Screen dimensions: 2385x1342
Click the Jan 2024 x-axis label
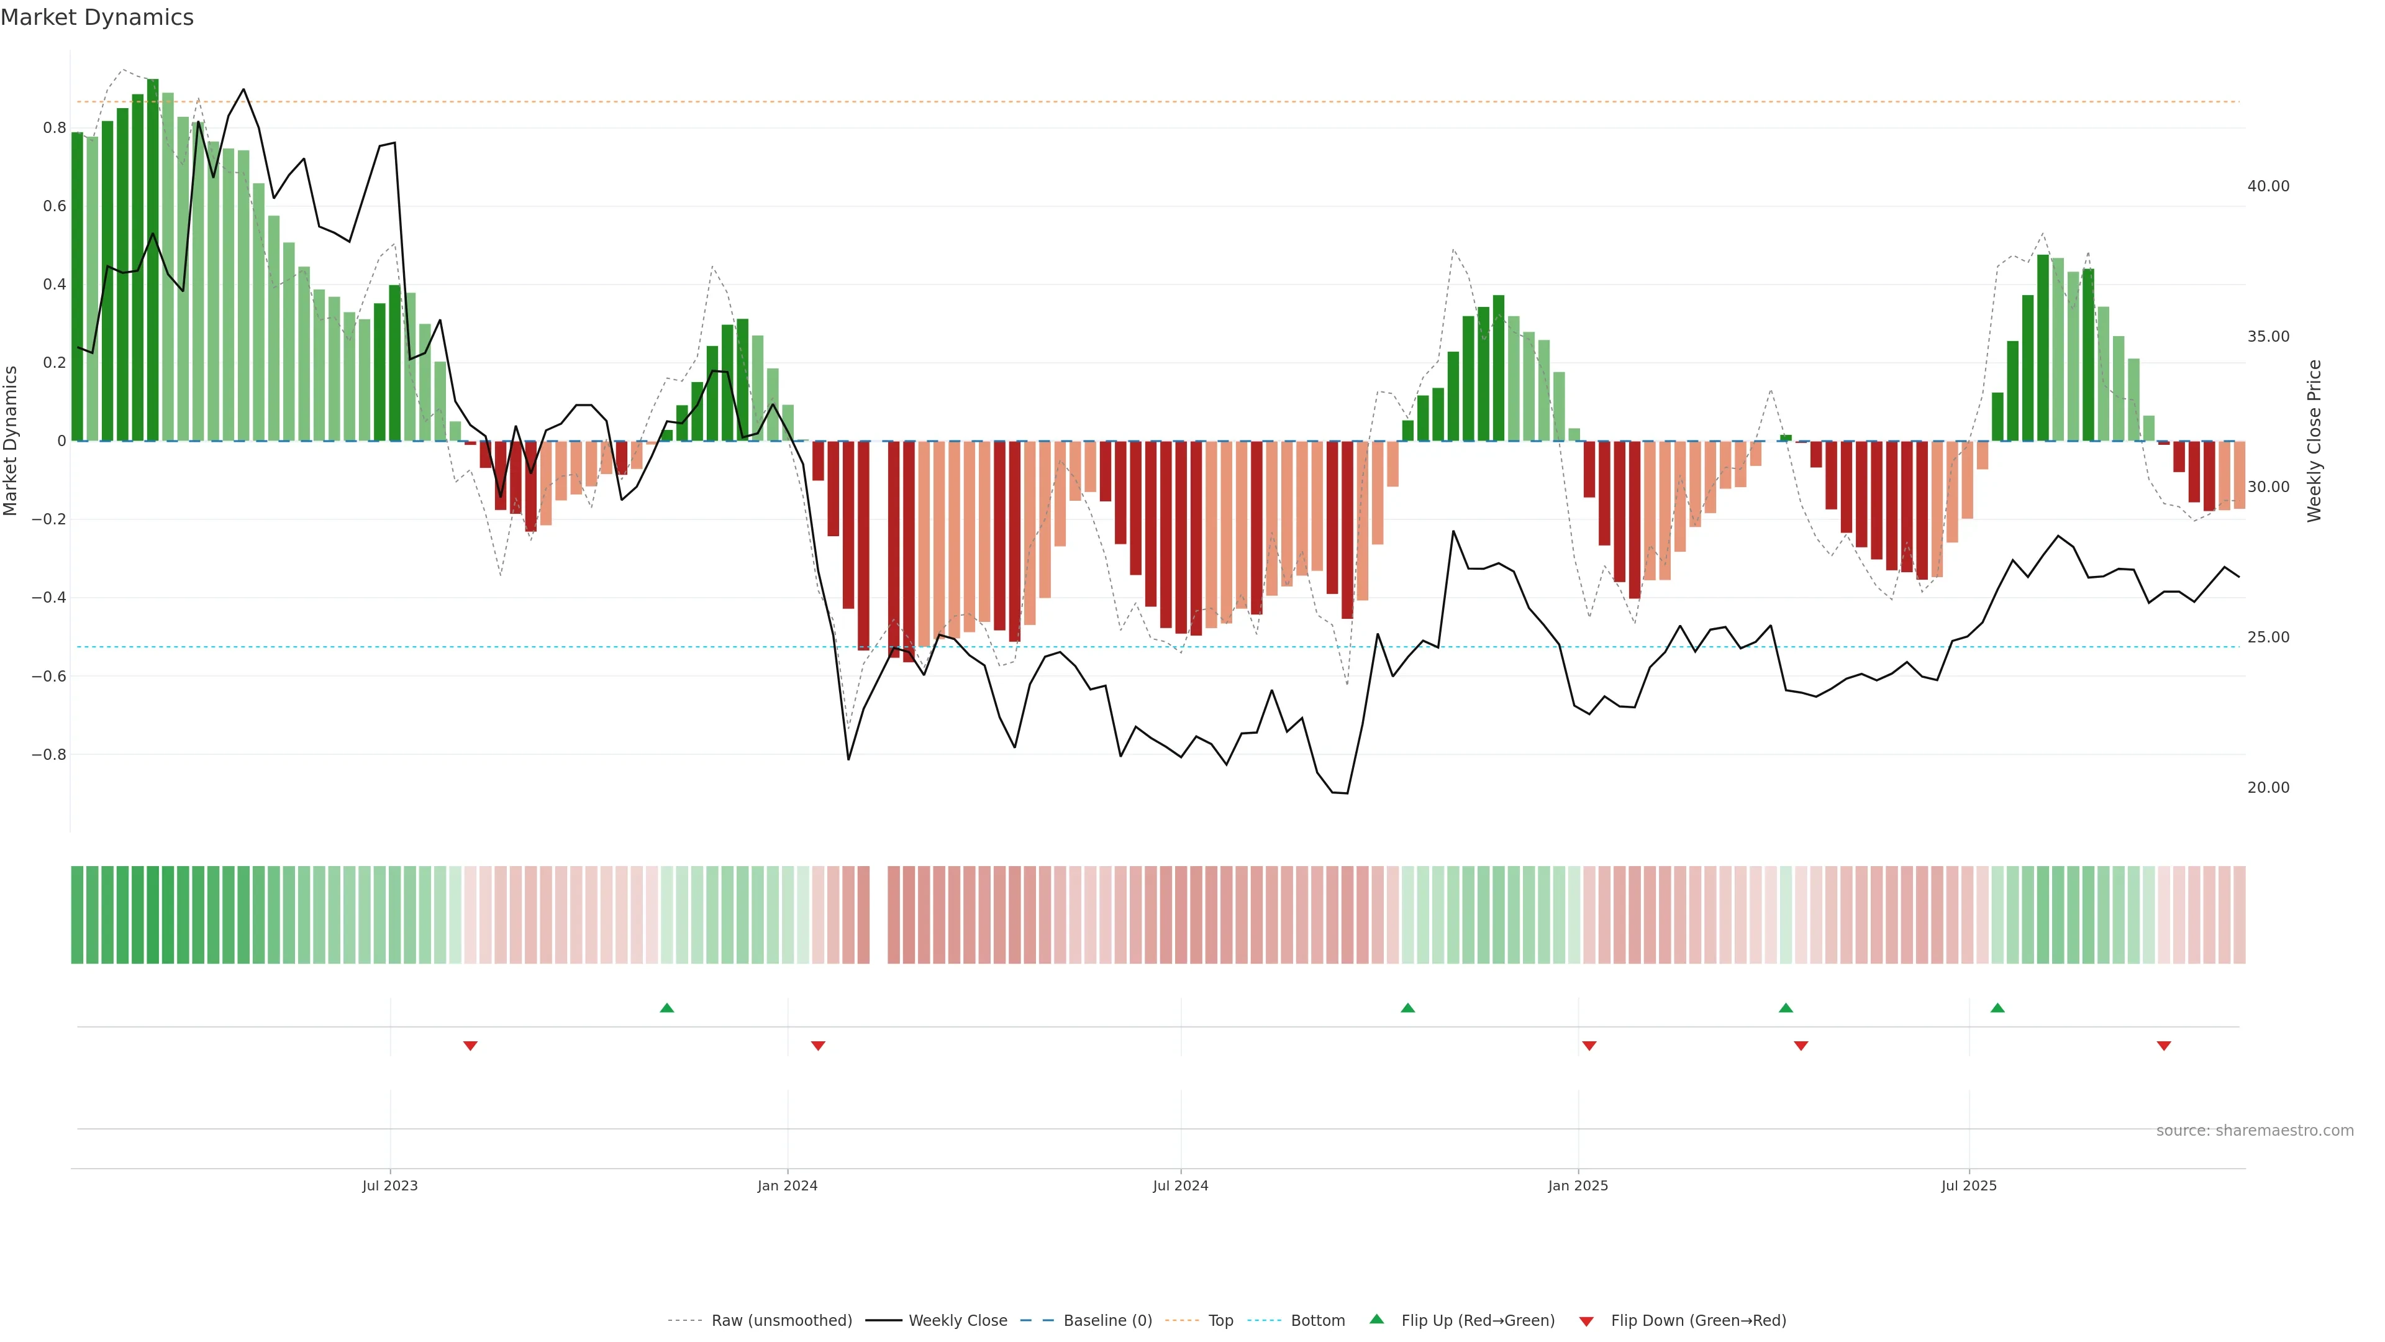pyautogui.click(x=787, y=1185)
